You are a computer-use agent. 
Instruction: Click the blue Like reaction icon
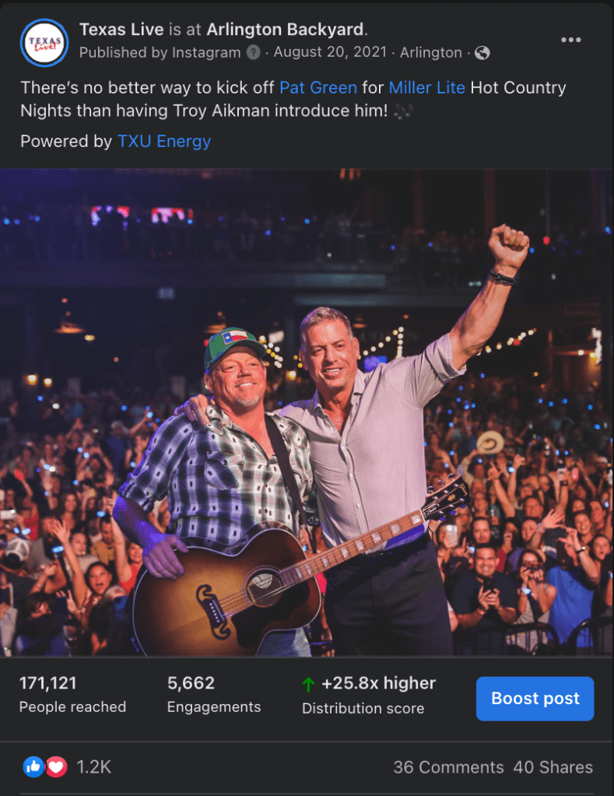[x=33, y=767]
